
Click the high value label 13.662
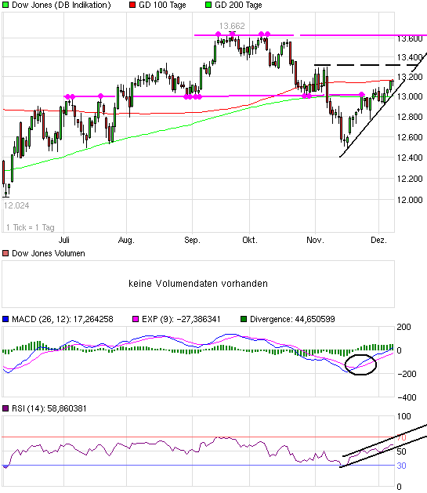coord(232,26)
